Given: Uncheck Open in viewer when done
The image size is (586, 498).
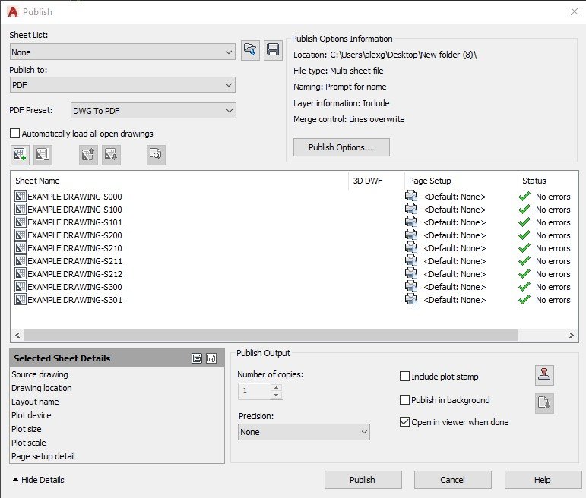Looking at the screenshot, I should pos(405,422).
